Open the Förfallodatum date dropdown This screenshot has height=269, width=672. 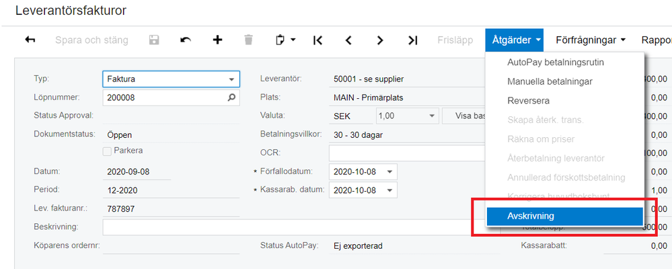pos(389,171)
